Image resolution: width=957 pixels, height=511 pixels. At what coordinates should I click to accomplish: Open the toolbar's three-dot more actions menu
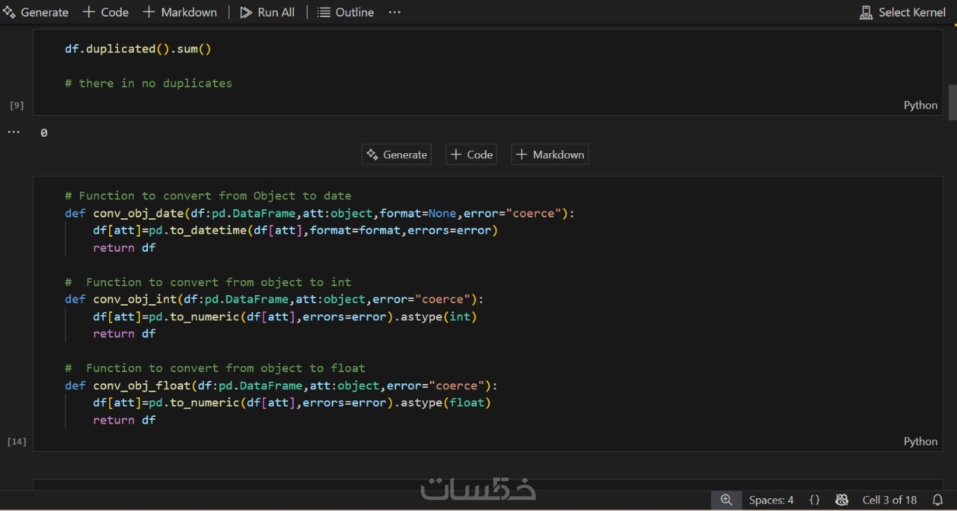[x=395, y=12]
